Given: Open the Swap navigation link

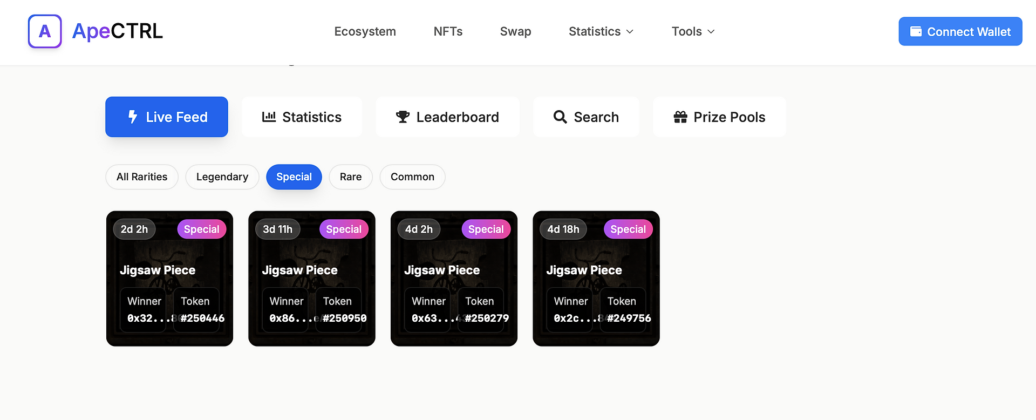Looking at the screenshot, I should (516, 31).
